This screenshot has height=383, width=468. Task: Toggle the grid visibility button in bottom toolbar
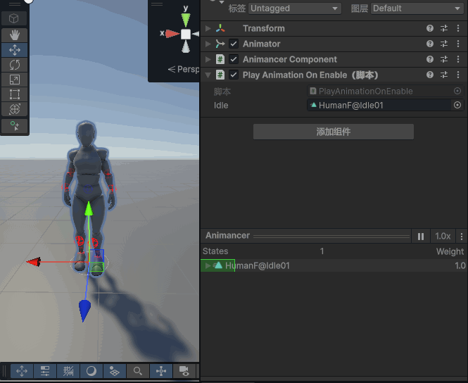click(x=68, y=371)
